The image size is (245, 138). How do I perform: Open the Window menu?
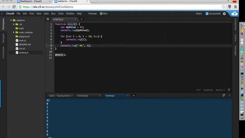[70, 14]
